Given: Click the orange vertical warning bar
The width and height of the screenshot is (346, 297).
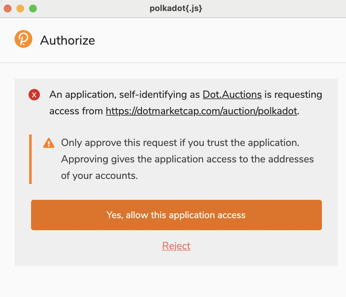Looking at the screenshot, I should click(30, 159).
